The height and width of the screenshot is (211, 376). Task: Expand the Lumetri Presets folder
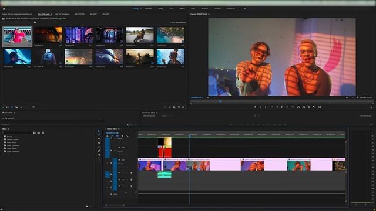(2, 139)
